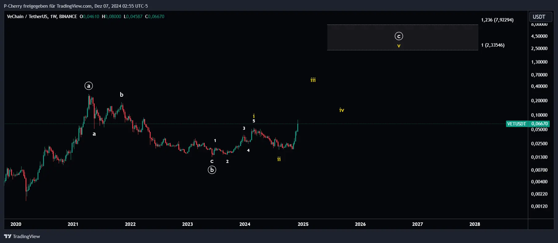558x243 pixels.
Task: Select the circled 'a' wave label
Action: 89,86
